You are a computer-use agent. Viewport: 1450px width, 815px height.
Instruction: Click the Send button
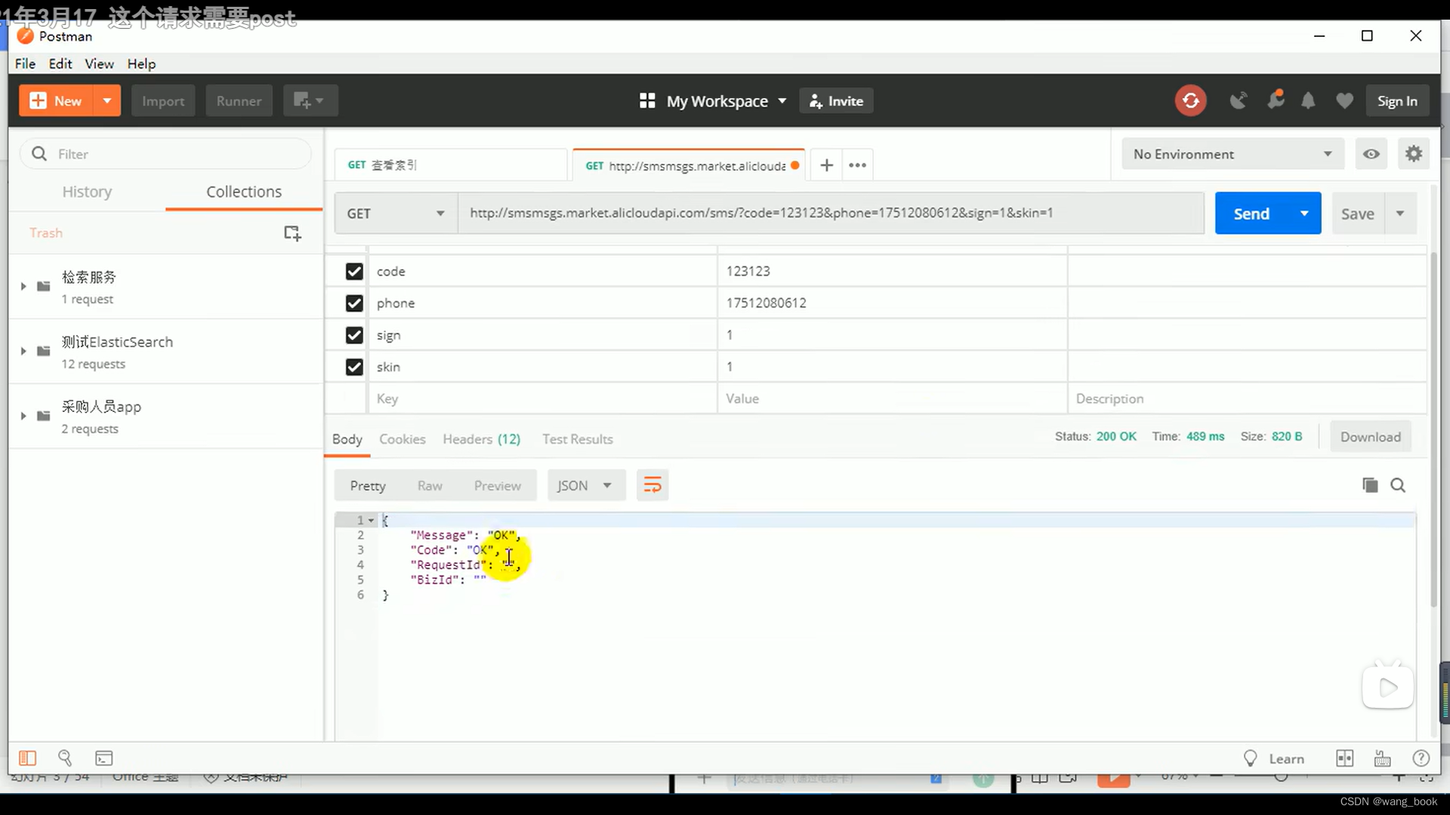click(x=1251, y=214)
